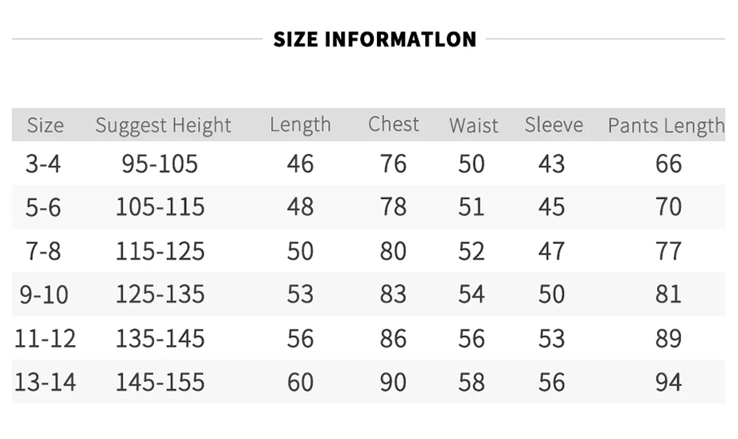Click the Suggest Height column header
Screen dimensions: 738x439
click(163, 125)
